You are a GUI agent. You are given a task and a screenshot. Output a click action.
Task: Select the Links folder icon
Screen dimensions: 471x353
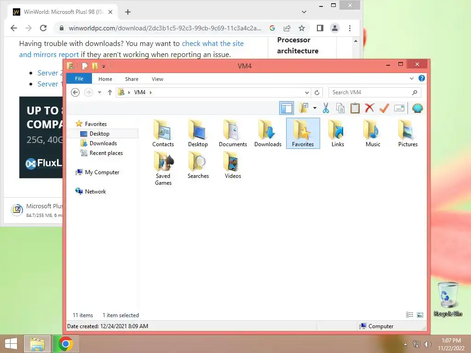point(338,133)
